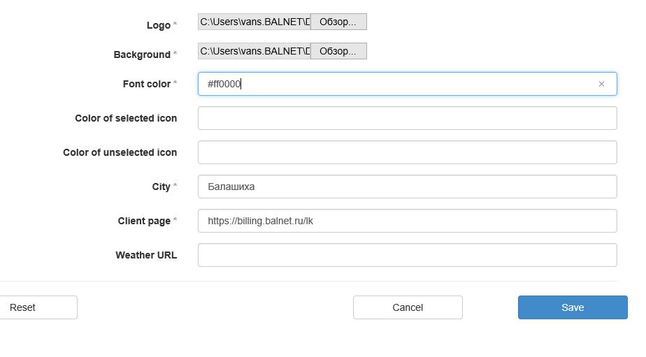Reset the form fields
Screen dimensions: 646x357
tap(38, 307)
